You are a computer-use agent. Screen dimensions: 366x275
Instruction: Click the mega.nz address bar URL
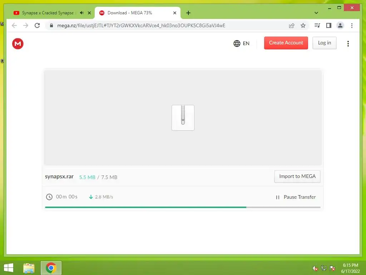pyautogui.click(x=141, y=25)
